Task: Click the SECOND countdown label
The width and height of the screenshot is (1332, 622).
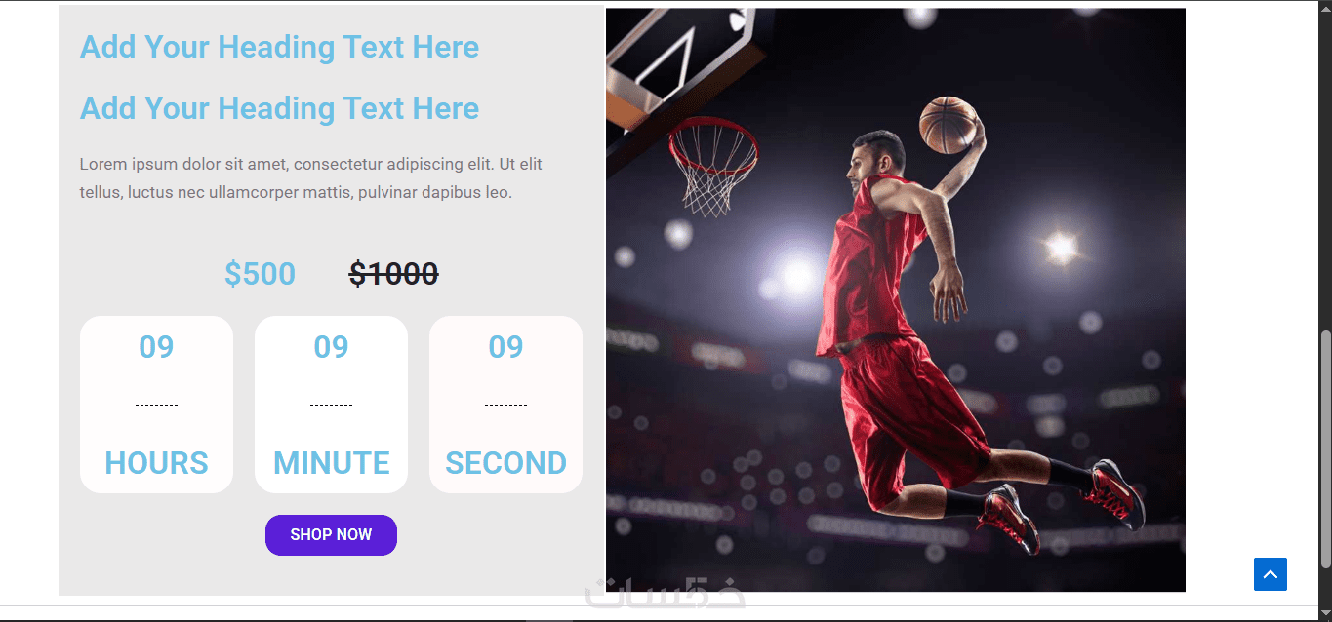Action: pyautogui.click(x=505, y=463)
